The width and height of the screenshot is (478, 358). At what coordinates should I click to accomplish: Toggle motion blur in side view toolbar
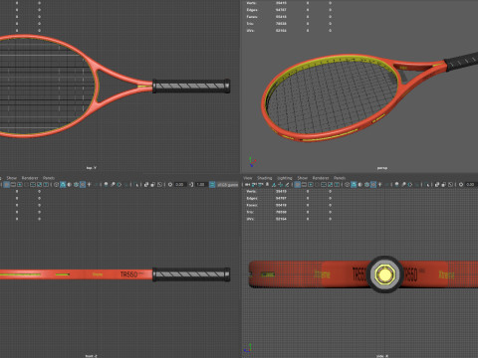[x=403, y=184]
